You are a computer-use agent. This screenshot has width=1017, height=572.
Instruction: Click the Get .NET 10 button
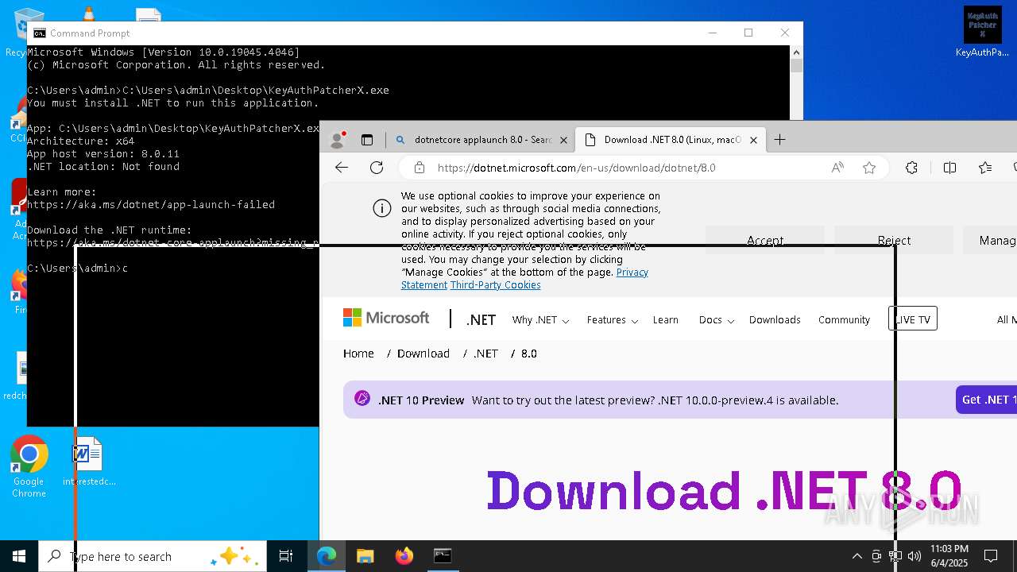[986, 400]
